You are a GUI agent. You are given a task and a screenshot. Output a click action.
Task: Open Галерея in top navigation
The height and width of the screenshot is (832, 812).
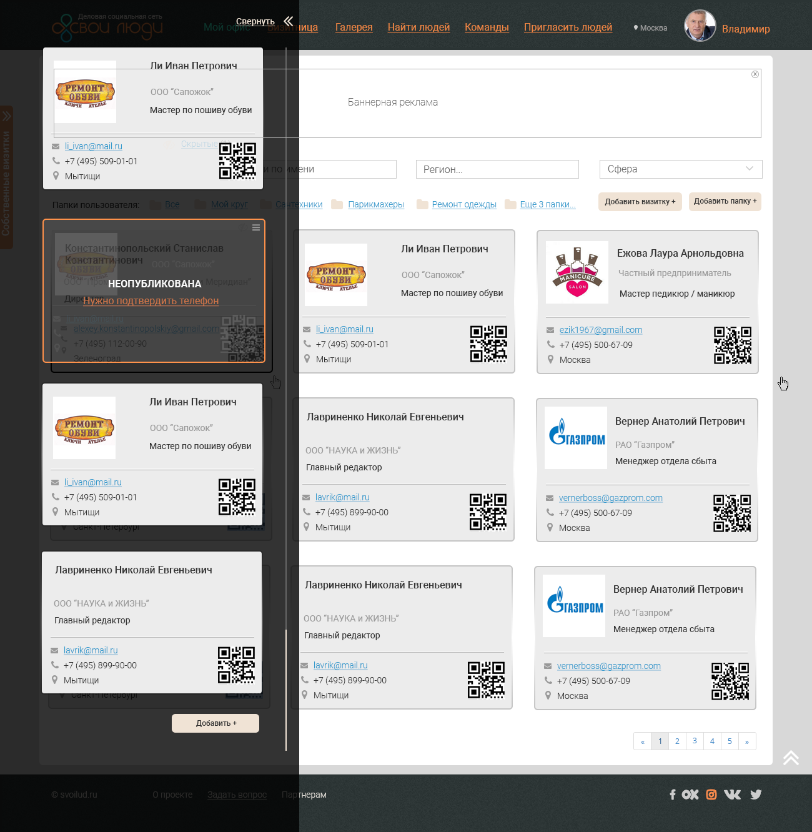coord(354,27)
